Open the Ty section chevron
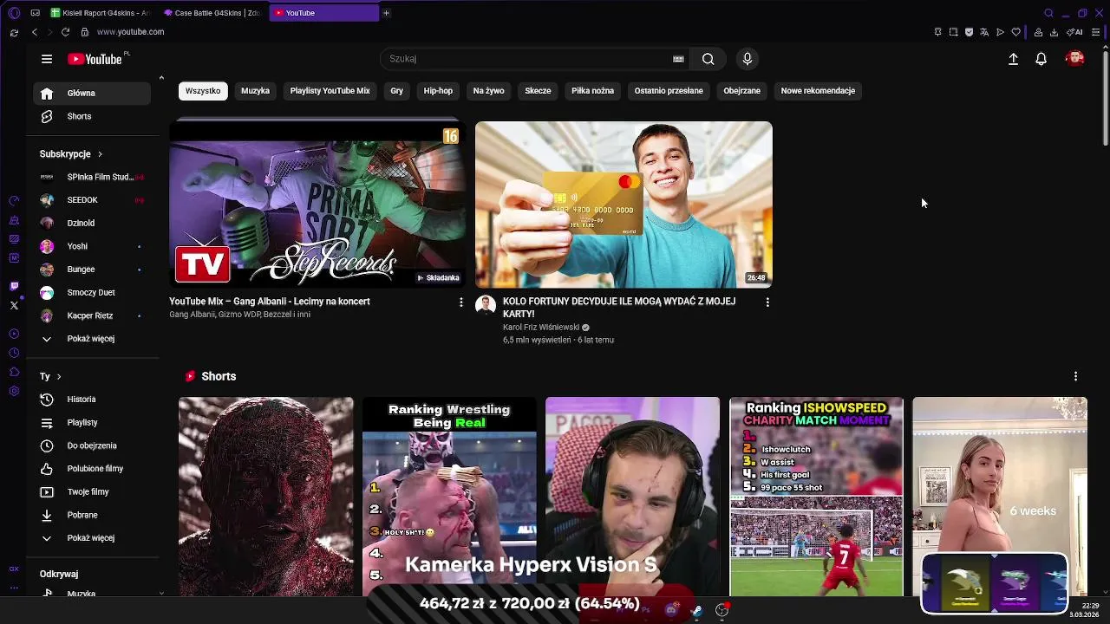Viewport: 1110px width, 624px height. 58,377
